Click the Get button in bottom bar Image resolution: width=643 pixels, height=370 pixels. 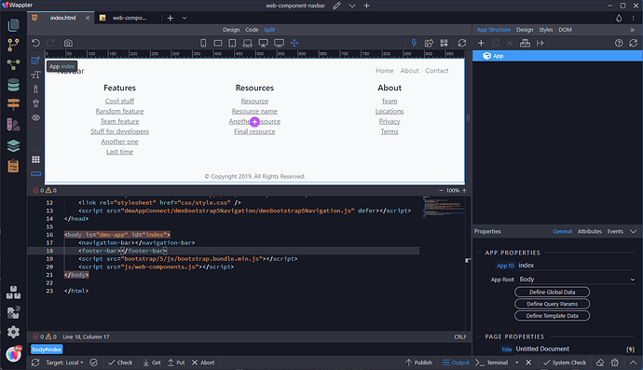click(x=152, y=363)
